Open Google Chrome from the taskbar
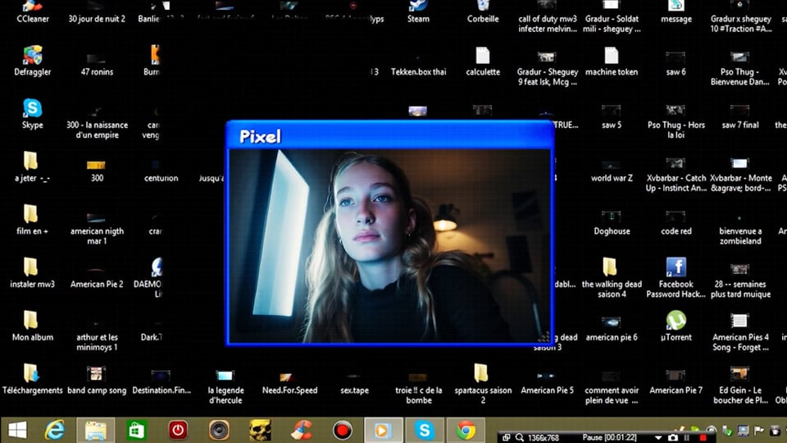The image size is (787, 443). point(466,431)
